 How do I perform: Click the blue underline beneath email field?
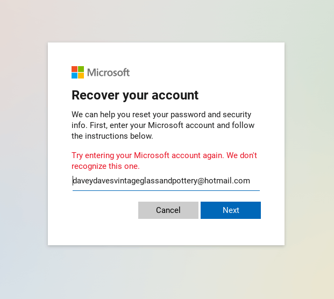pyautogui.click(x=166, y=190)
